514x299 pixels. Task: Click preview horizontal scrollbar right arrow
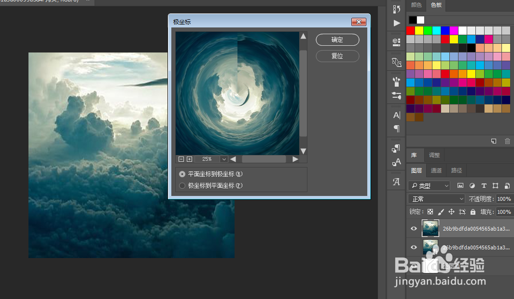coord(295,159)
